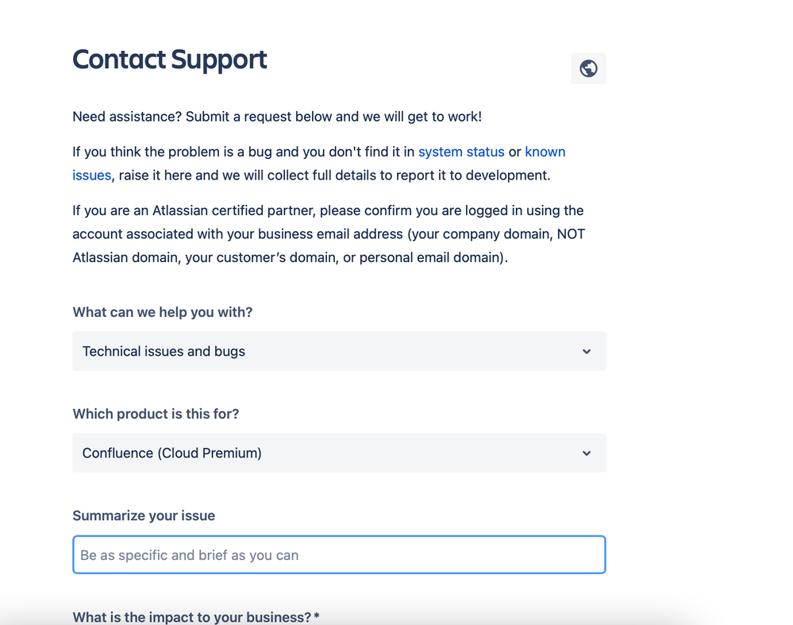Click the word 'issues' in known issues link
Image resolution: width=793 pixels, height=625 pixels.
coord(91,176)
